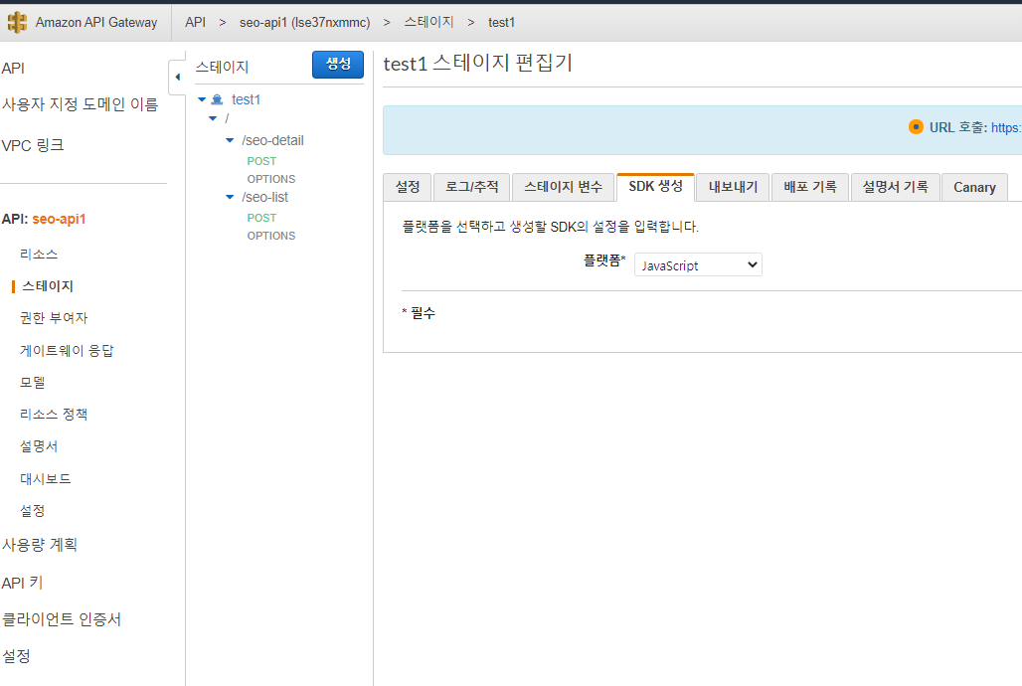Select 스테이지 in the left navigation
This screenshot has width=1022, height=686.
coord(42,285)
